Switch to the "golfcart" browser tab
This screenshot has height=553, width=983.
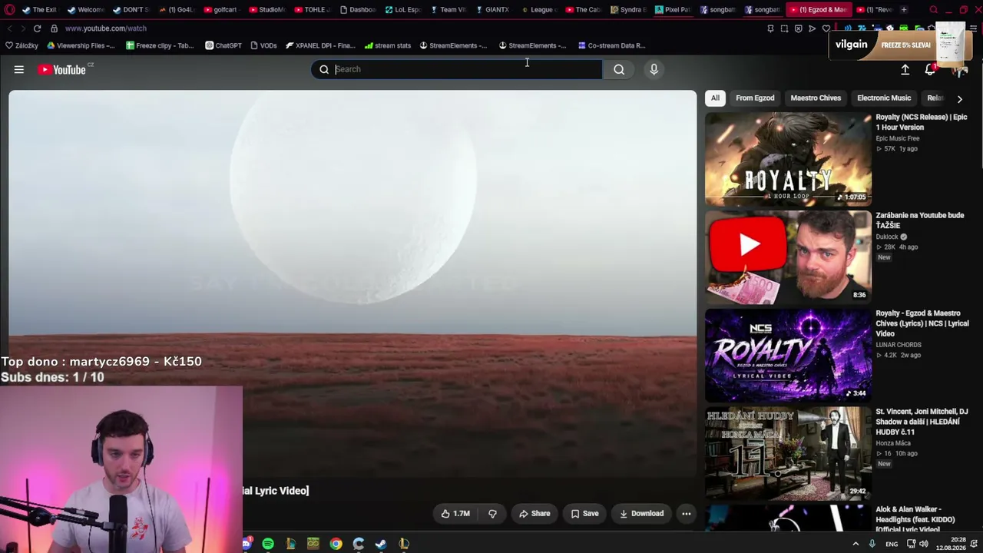pos(221,10)
